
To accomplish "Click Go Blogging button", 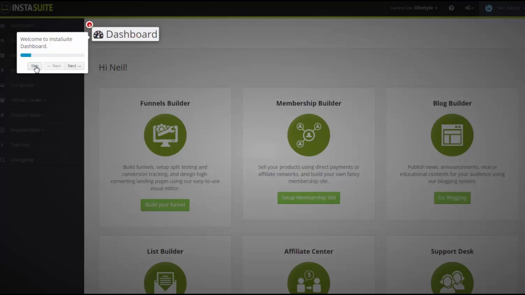I will 452,197.
